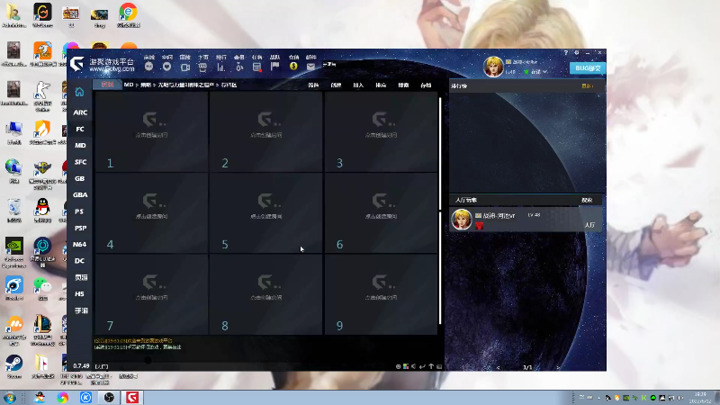The height and width of the screenshot is (405, 720).
Task: Click the mail envelope toolbar icon
Action: coord(310,67)
